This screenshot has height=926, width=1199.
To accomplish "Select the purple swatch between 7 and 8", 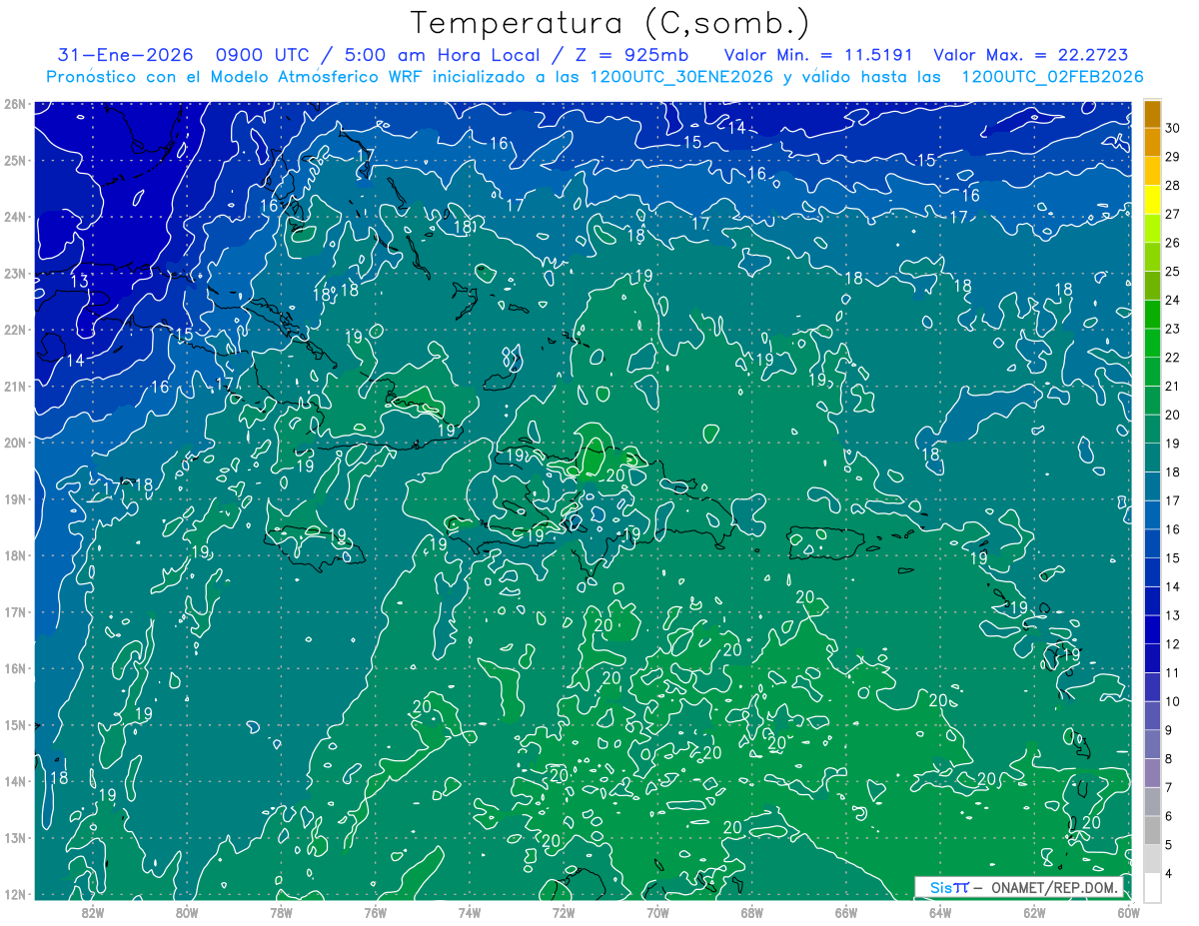I will pyautogui.click(x=1152, y=773).
